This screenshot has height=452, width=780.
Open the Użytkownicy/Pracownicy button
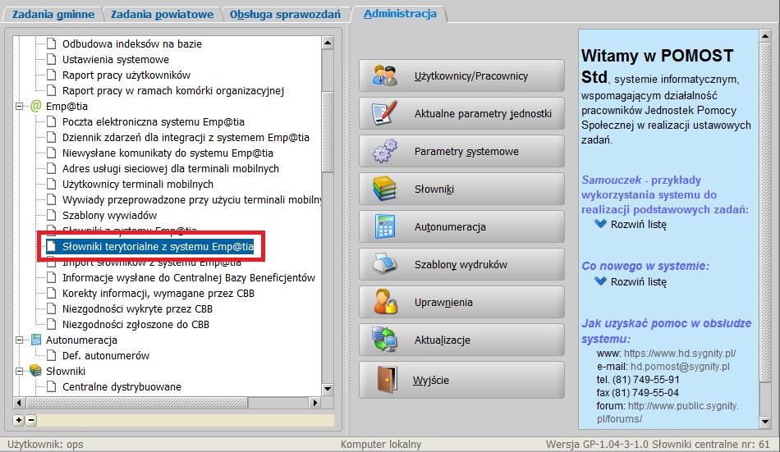461,75
